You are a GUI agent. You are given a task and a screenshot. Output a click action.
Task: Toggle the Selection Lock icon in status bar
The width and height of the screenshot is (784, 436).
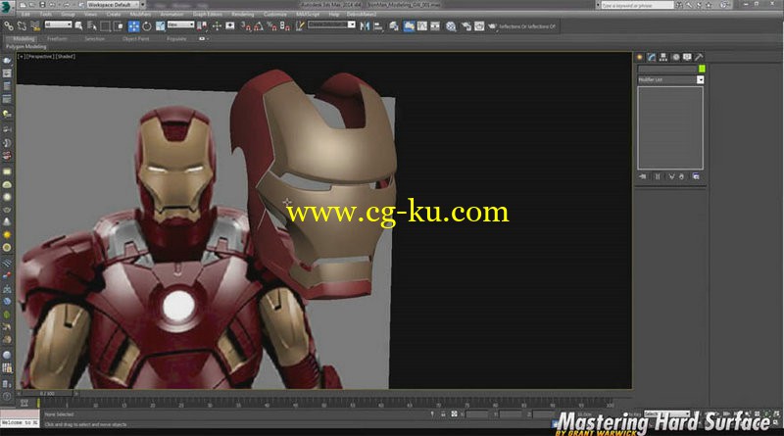click(x=443, y=414)
